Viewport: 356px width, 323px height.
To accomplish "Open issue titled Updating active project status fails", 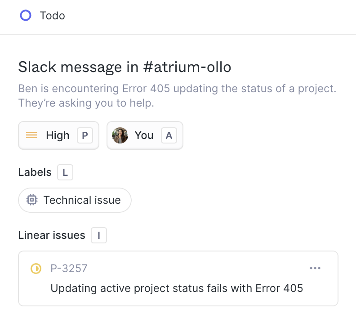I will 177,288.
